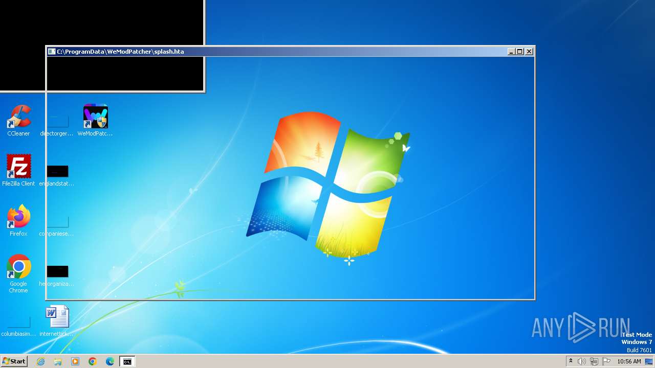Click the 10:56 AM taskbar clock
This screenshot has height=368, width=655.
[x=629, y=361]
